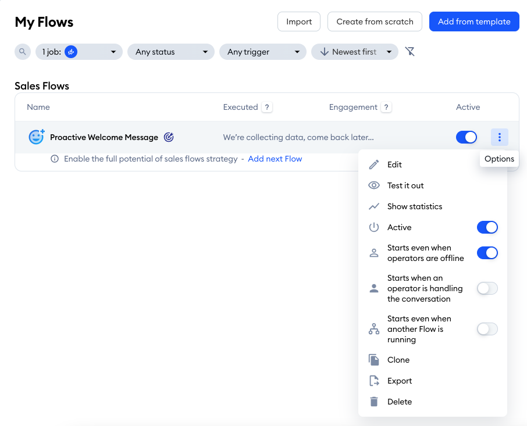Image resolution: width=527 pixels, height=426 pixels.
Task: Click Create from scratch button
Action: tap(375, 22)
